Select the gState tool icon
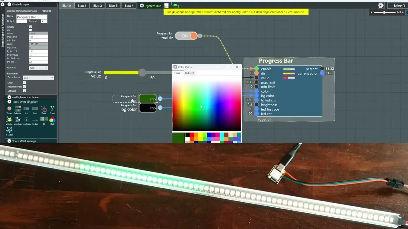This screenshot has height=229, width=408. pos(9,121)
